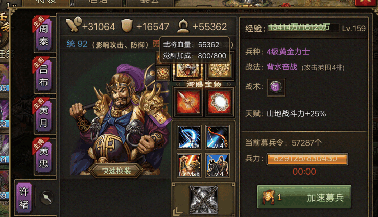The height and width of the screenshot is (217, 378).
Task: Select the blue blade skill Lv.Max icon
Action: click(189, 137)
